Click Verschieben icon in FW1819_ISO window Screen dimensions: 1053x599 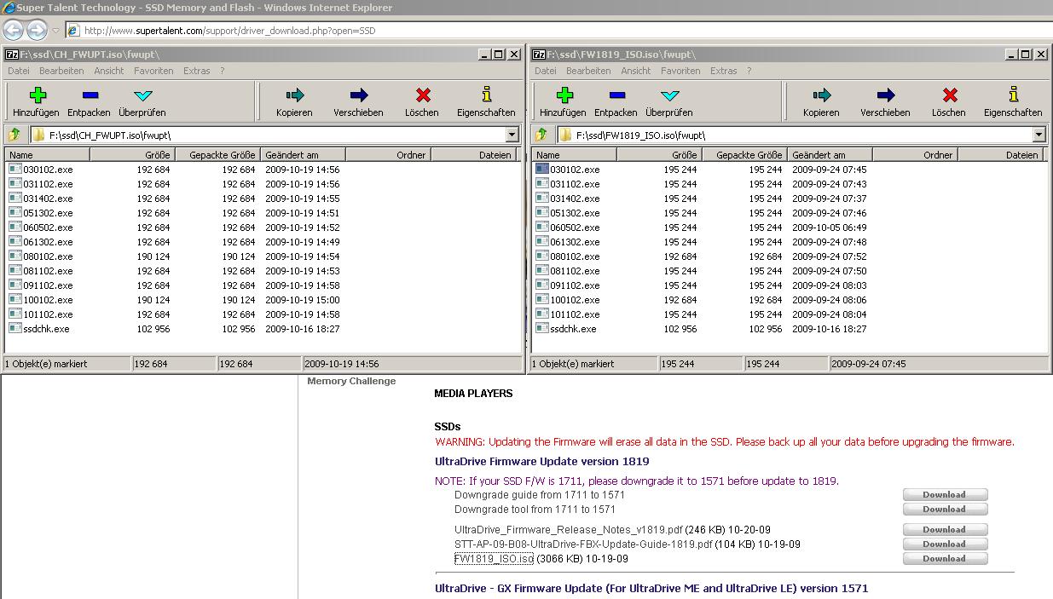click(x=886, y=95)
